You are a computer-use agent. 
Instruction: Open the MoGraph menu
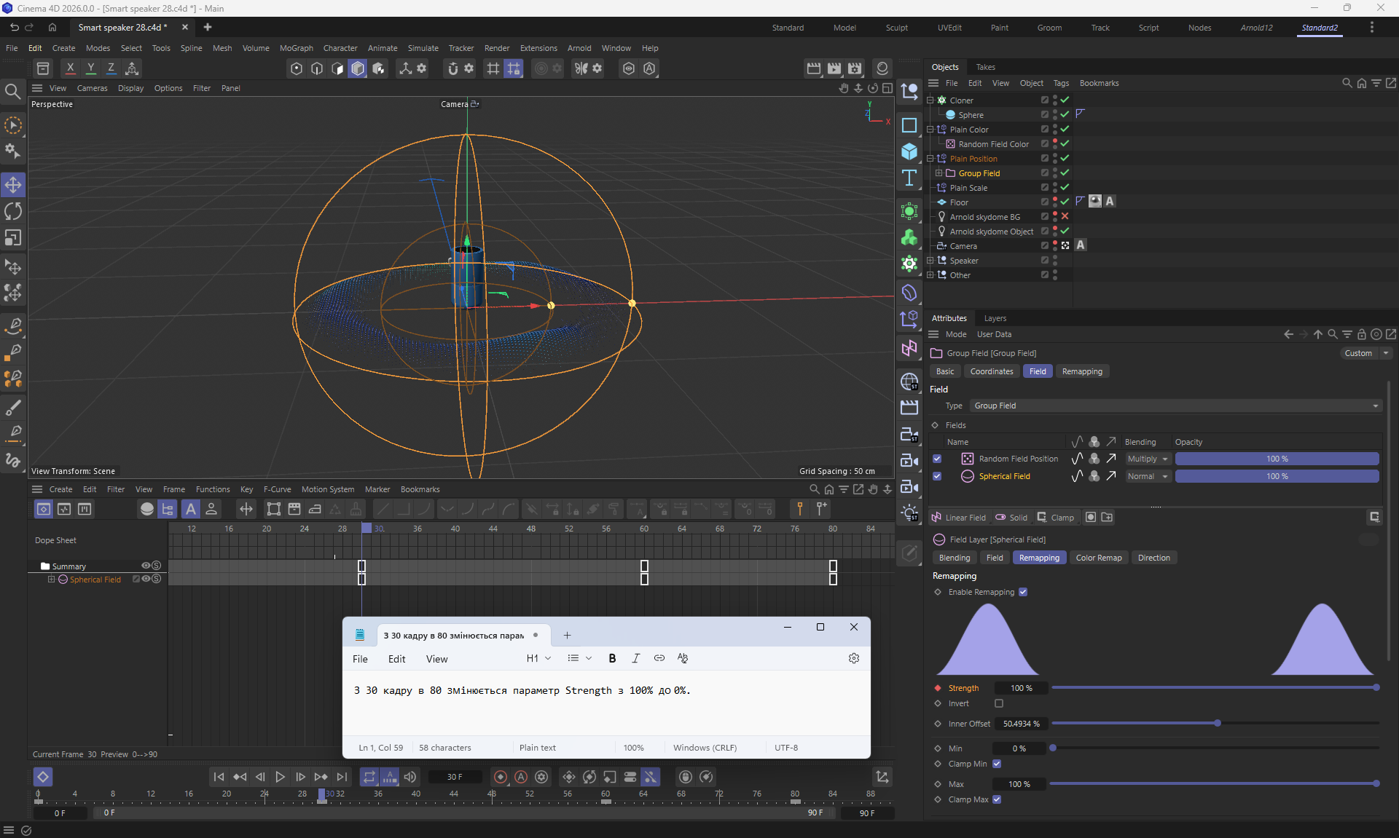(296, 48)
